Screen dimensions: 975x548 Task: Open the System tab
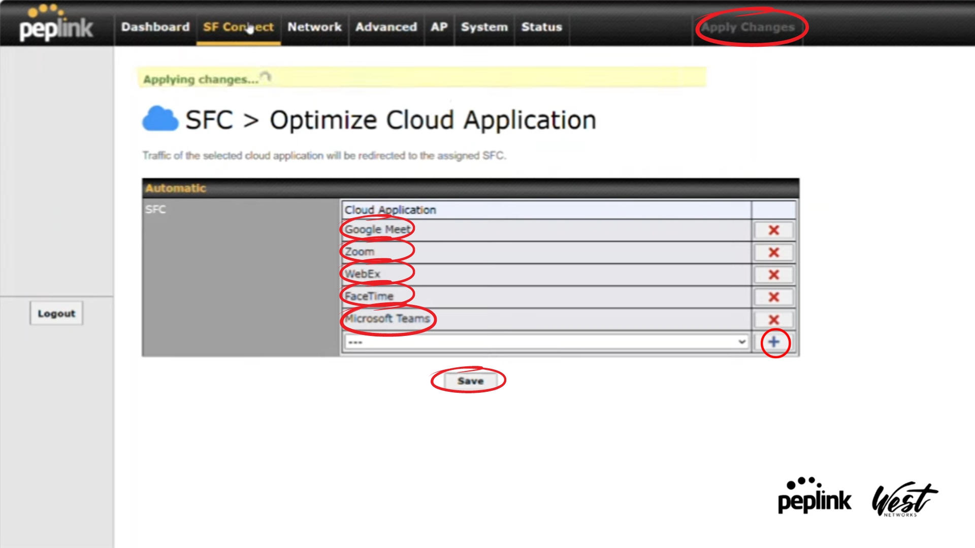point(484,27)
